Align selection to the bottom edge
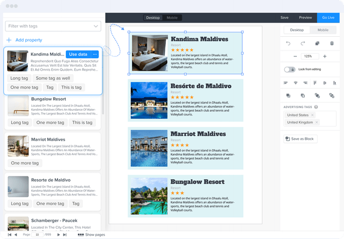The height and width of the screenshot is (239, 344). 334,83
